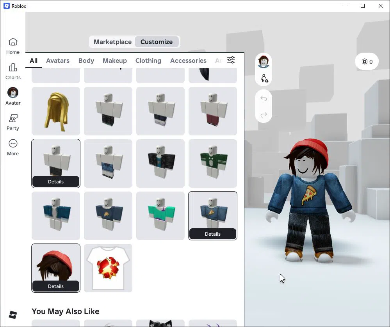Select the white t-shirt with red gem
The image size is (390, 327).
tap(108, 268)
